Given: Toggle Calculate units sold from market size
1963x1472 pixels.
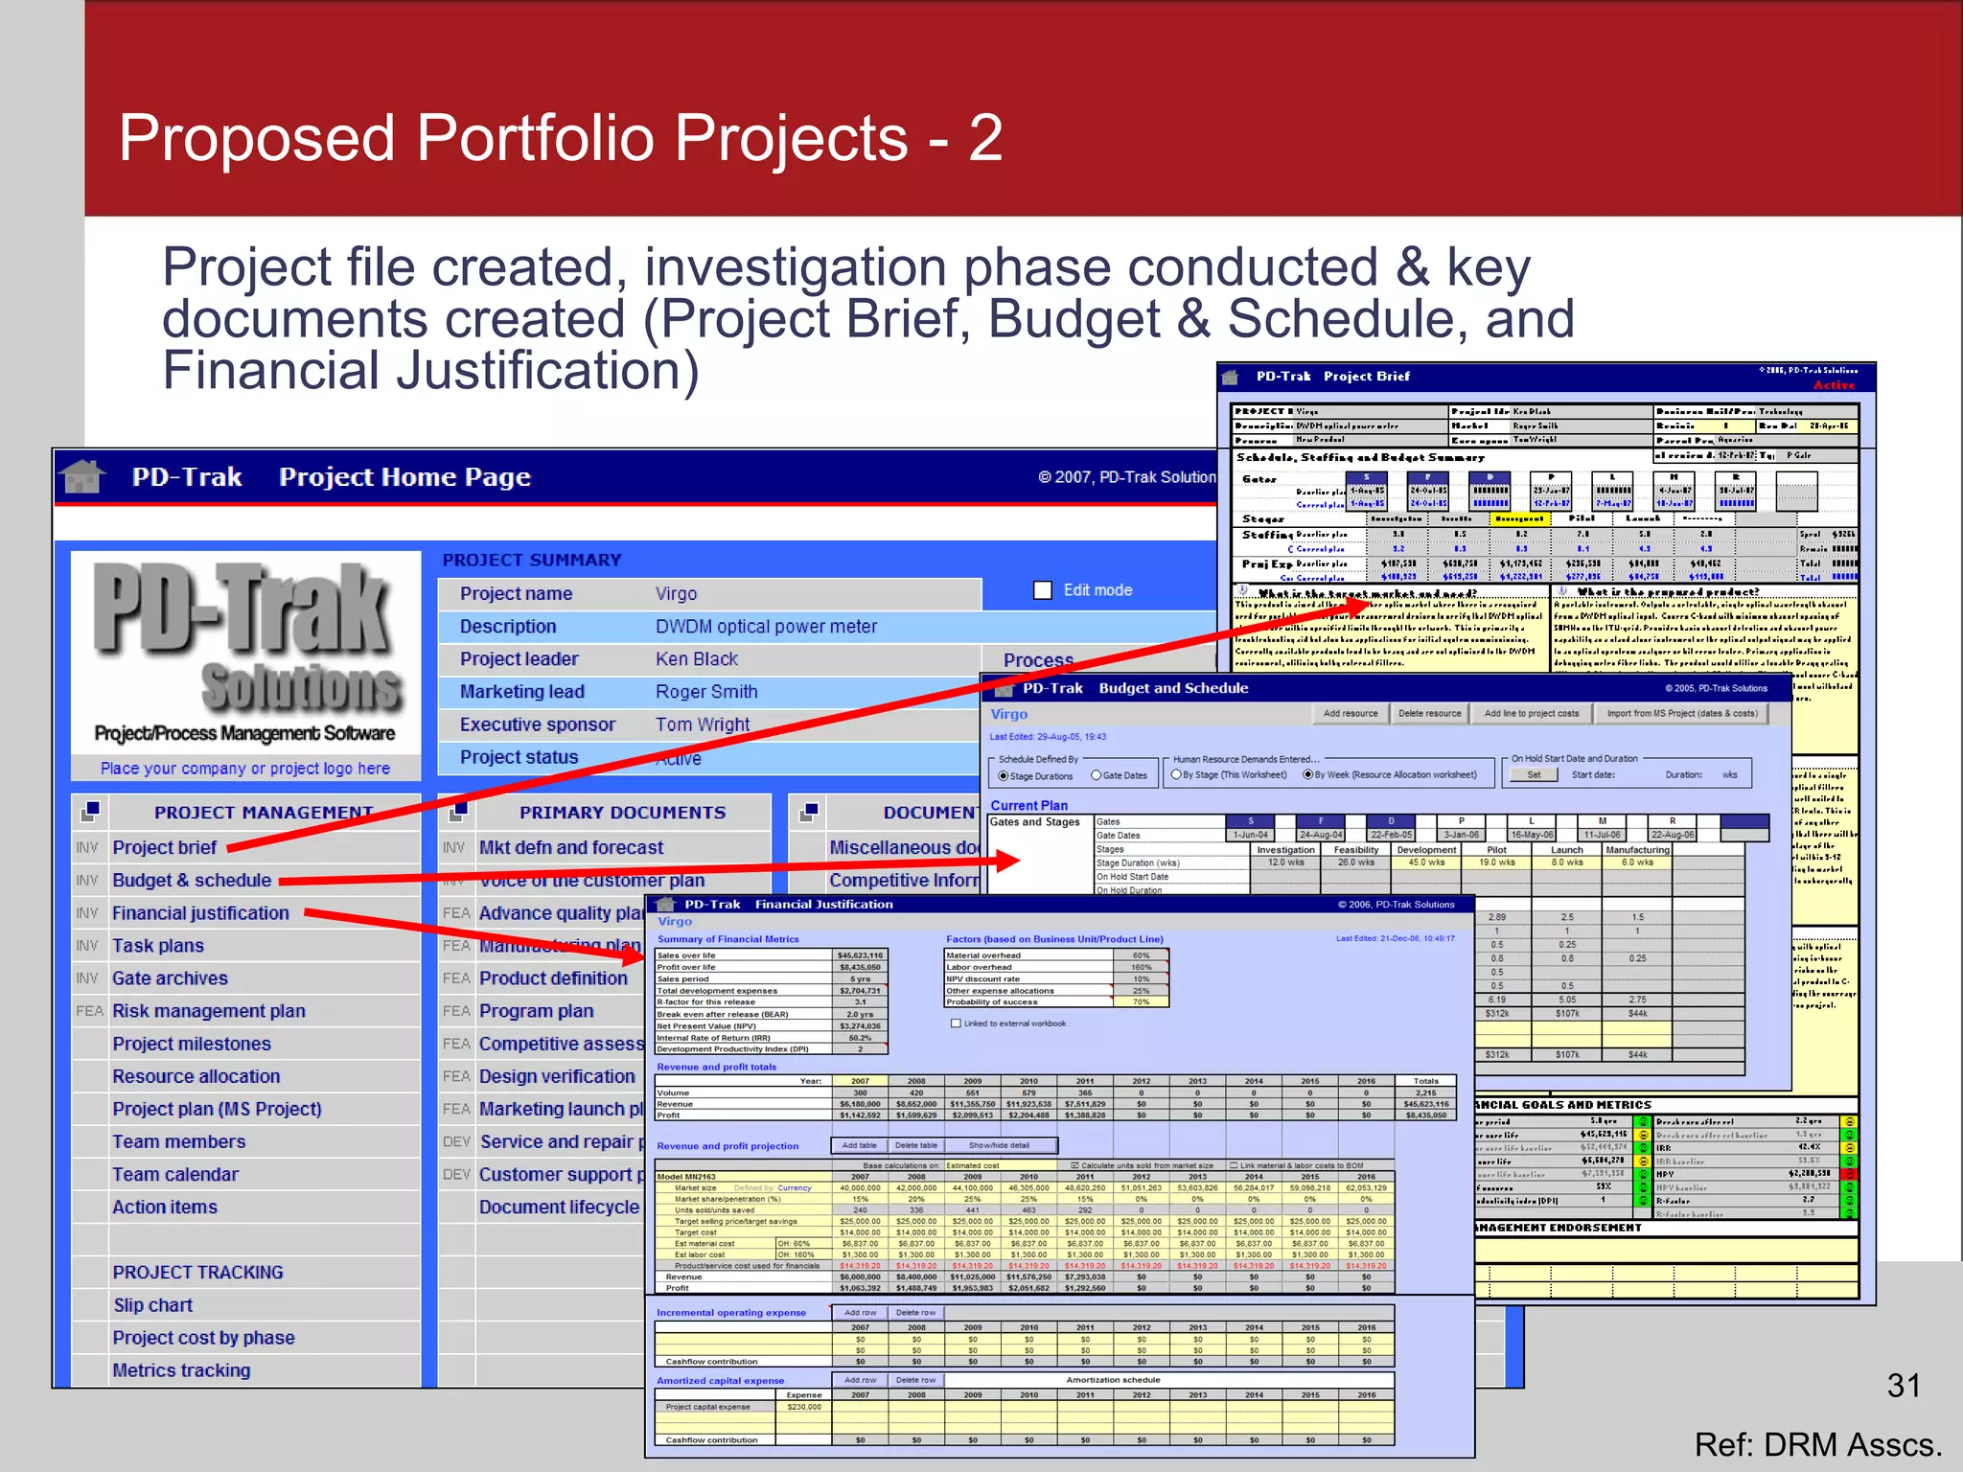Looking at the screenshot, I should coord(1074,1165).
